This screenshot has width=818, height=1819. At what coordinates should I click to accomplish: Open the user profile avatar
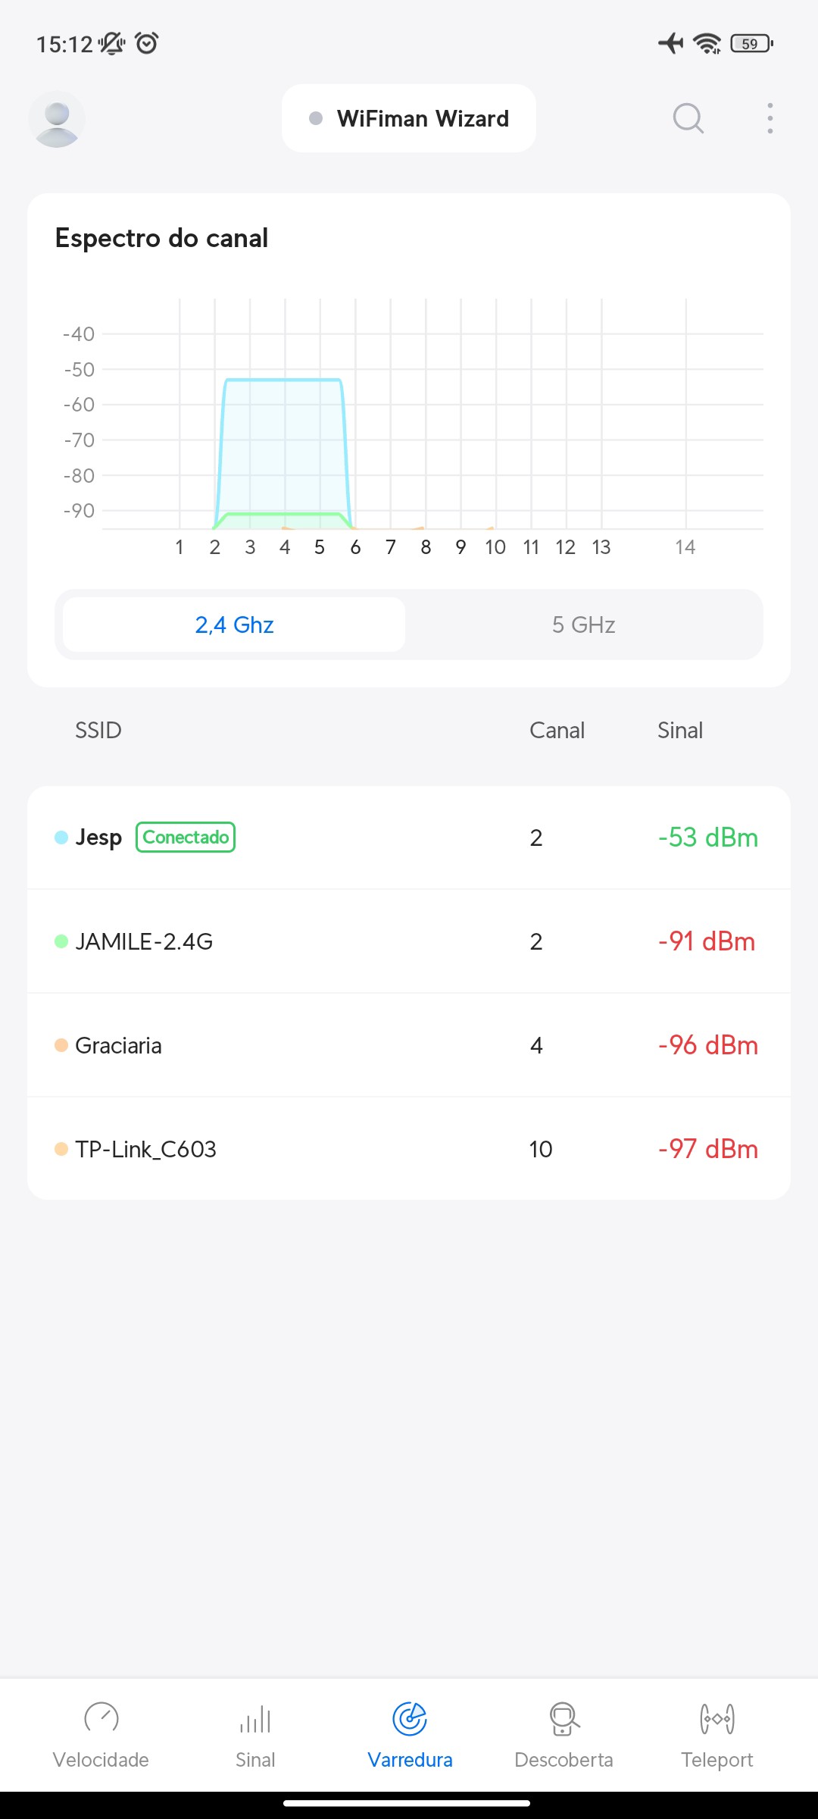57,119
